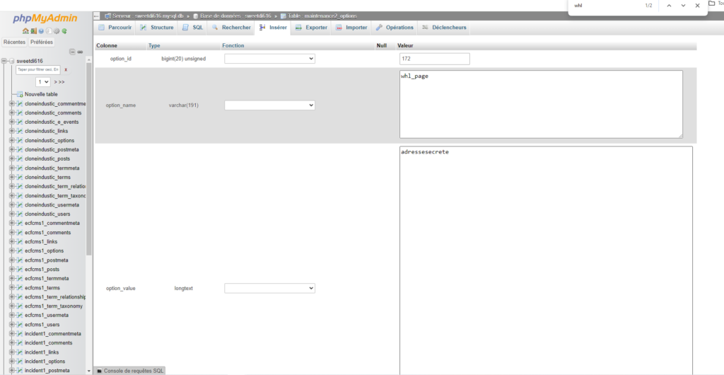Collapse all tree items icon in sidebar
Viewport: 724px width, 375px height.
(71, 52)
